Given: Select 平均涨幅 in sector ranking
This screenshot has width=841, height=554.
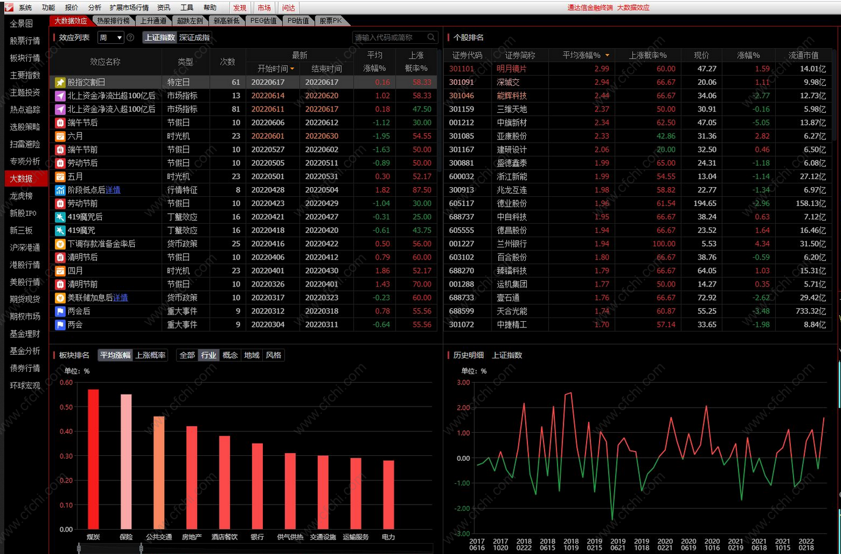Looking at the screenshot, I should click(x=115, y=355).
